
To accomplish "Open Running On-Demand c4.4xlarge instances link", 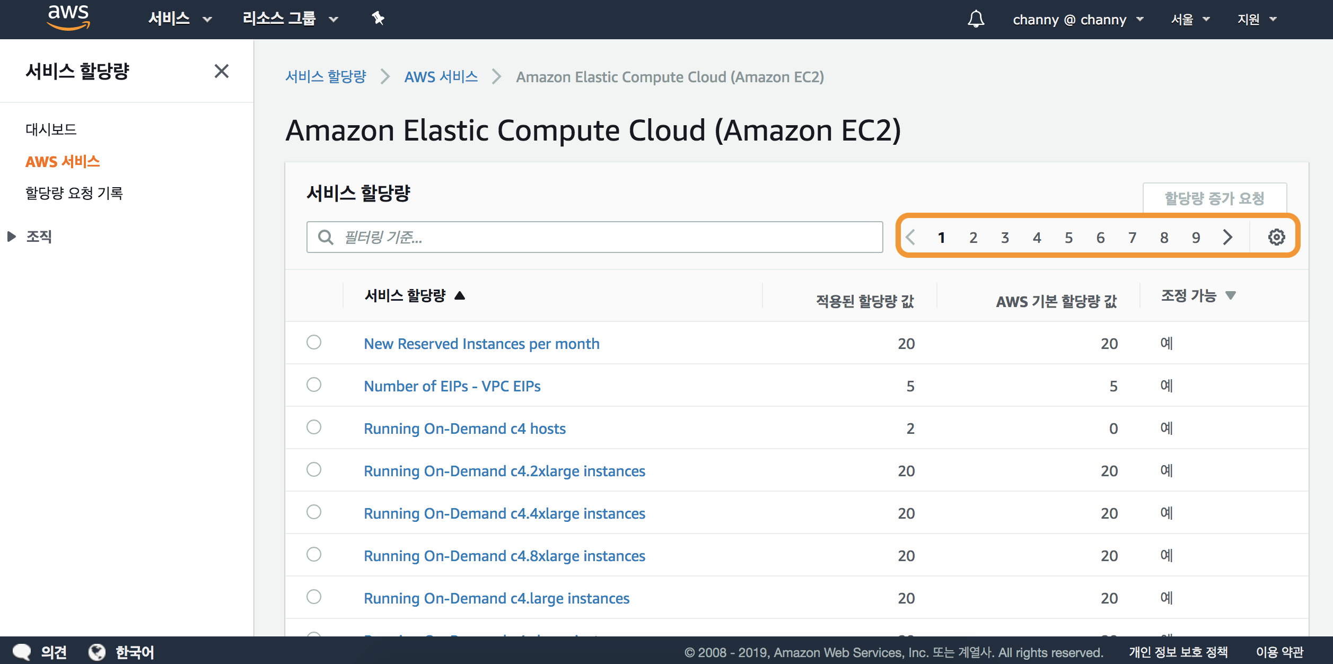I will [504, 513].
